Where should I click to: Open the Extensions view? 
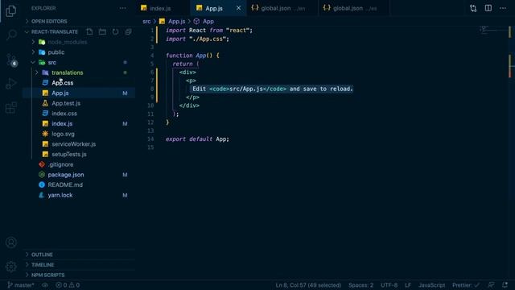click(x=11, y=107)
